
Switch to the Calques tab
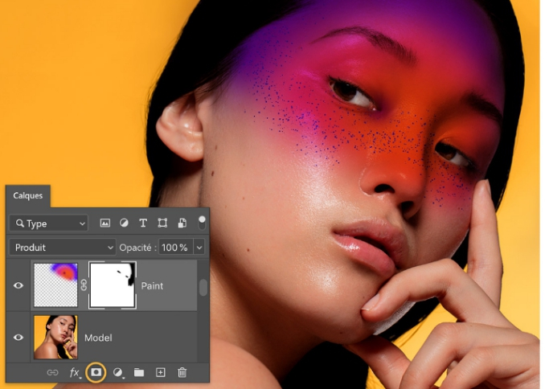point(27,195)
